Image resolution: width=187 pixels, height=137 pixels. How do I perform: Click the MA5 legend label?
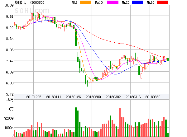(x=75, y=2)
